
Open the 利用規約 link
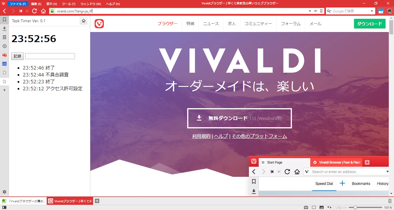[x=201, y=136]
